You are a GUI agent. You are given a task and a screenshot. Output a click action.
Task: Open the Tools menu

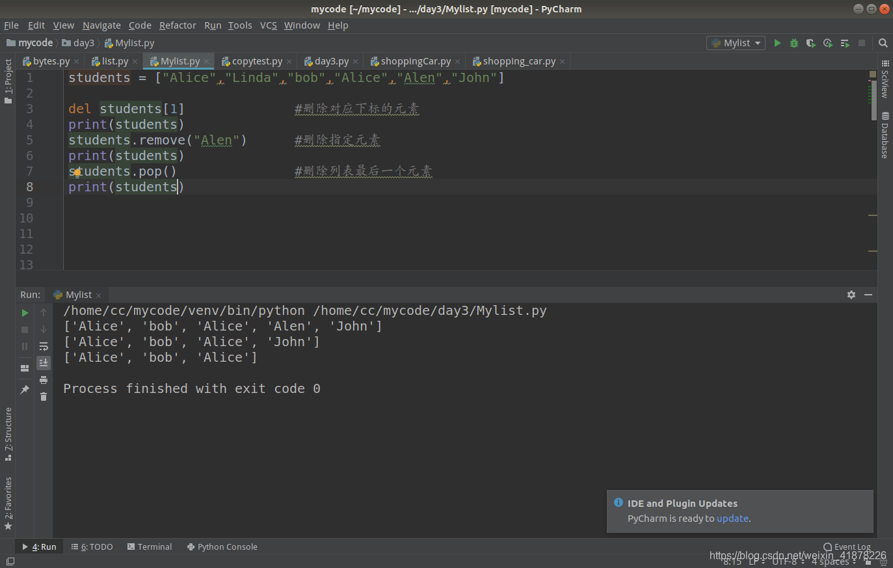point(240,25)
